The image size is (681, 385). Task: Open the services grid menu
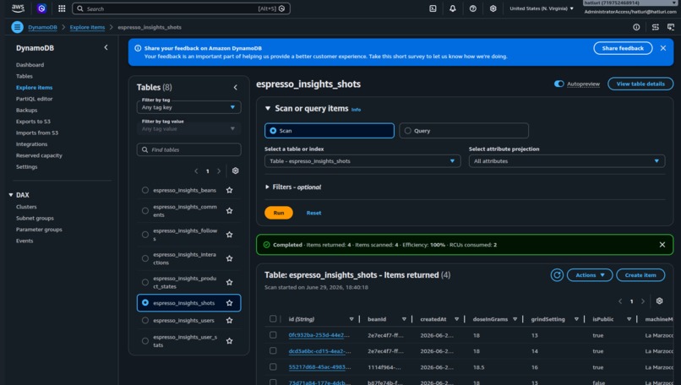62,8
